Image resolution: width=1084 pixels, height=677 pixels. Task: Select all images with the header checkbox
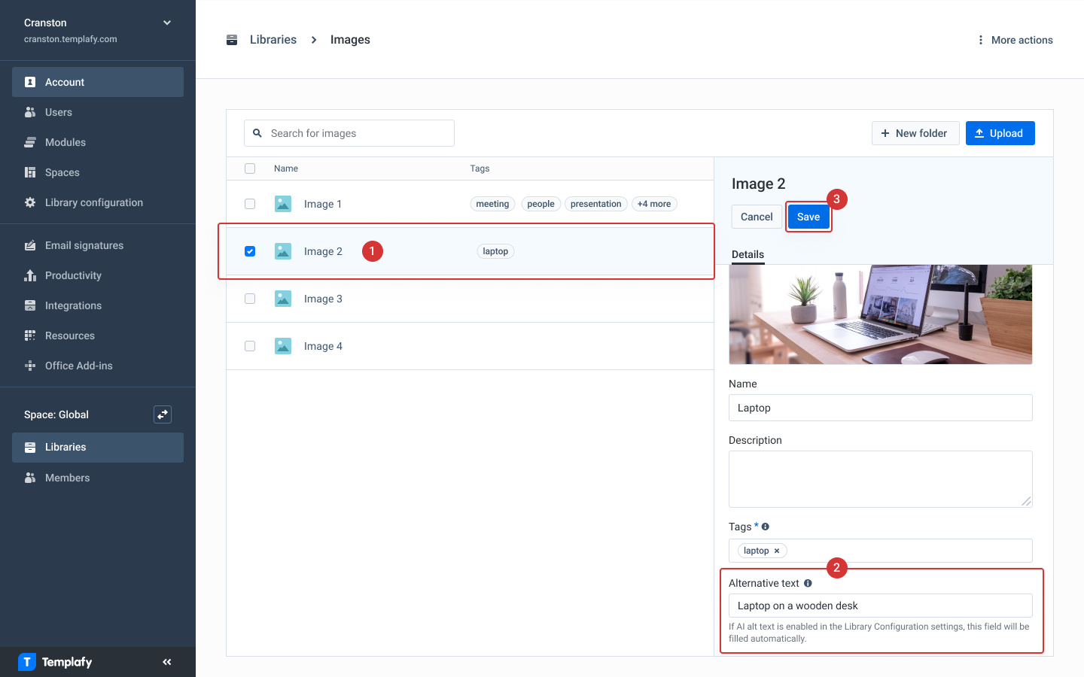click(x=250, y=168)
